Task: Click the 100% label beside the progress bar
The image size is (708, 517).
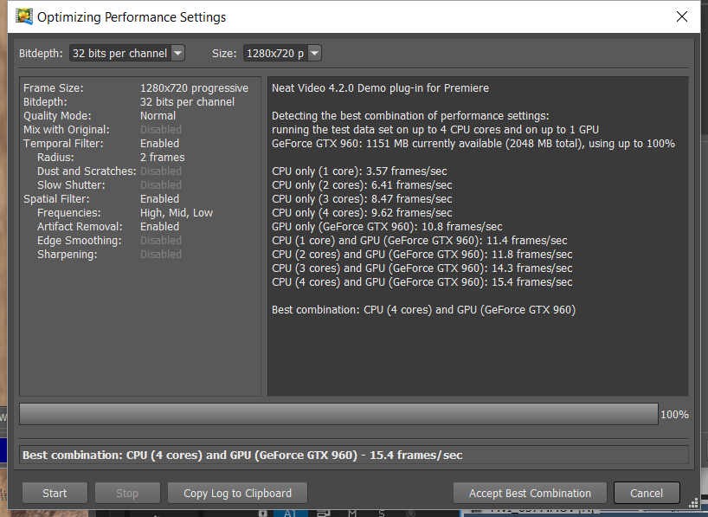Action: click(x=674, y=415)
